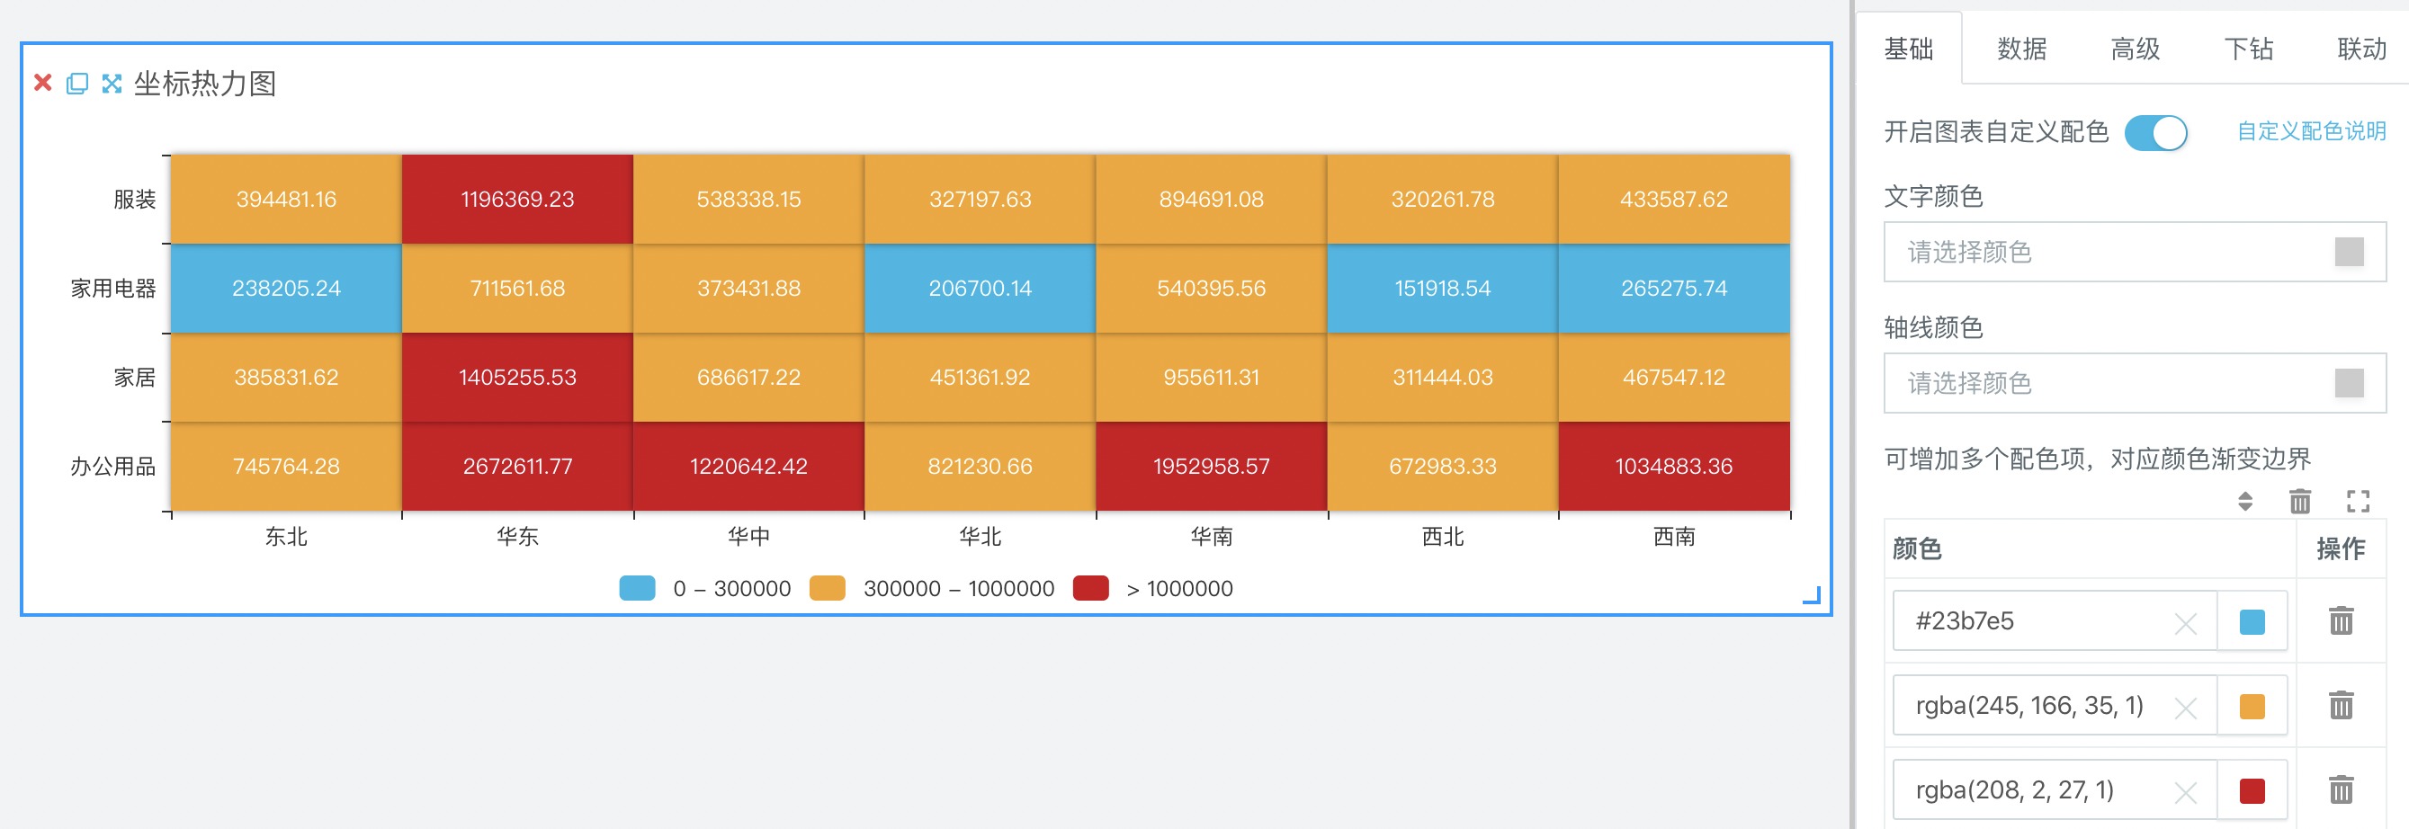
Task: Toggle the 开启图表自定义配色 switch
Action: [2155, 133]
